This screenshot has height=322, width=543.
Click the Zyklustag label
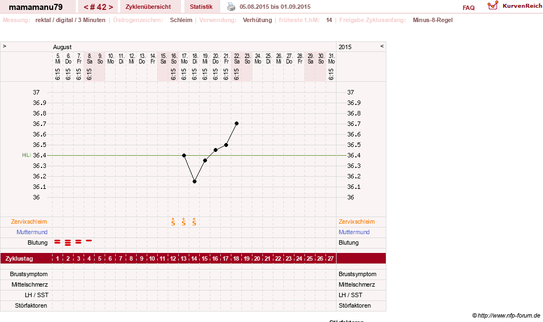[19, 258]
